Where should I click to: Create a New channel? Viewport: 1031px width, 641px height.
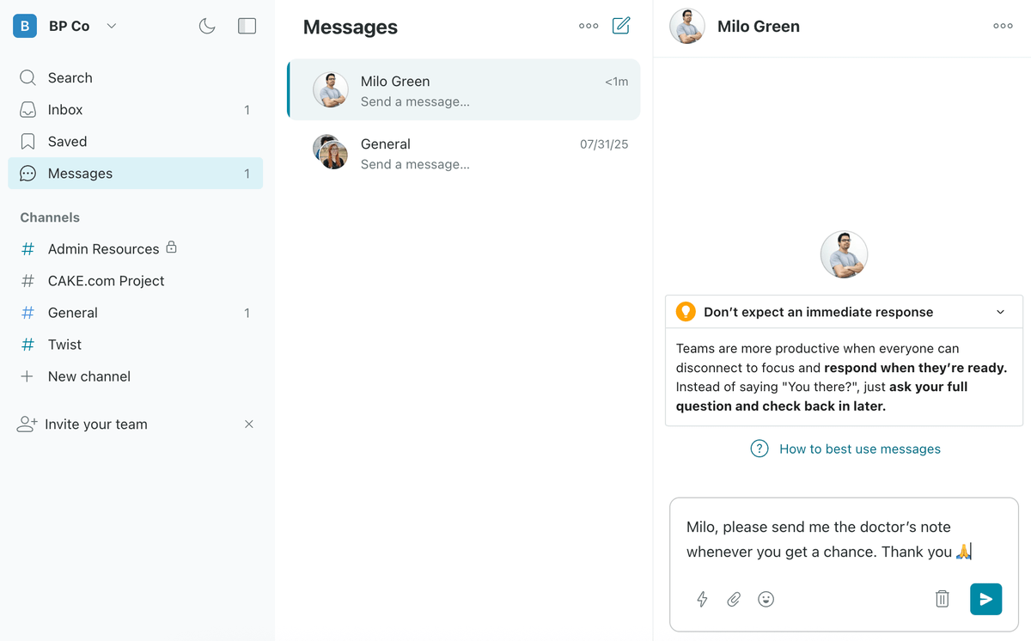(x=88, y=376)
